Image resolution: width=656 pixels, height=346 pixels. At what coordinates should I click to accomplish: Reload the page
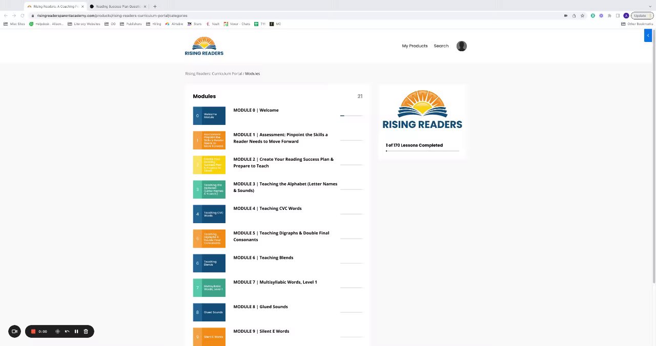click(22, 15)
